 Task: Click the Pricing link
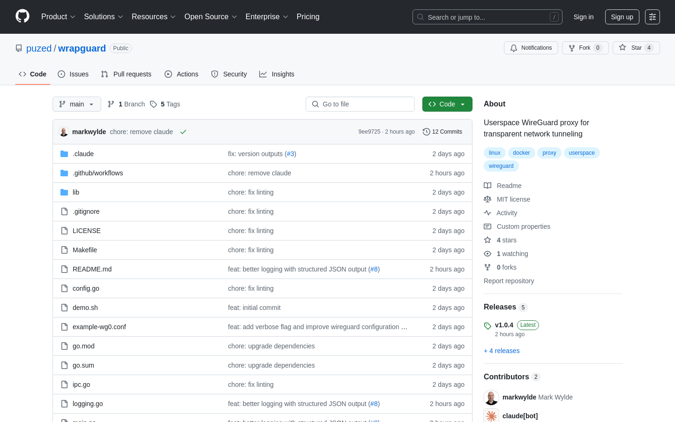click(308, 17)
